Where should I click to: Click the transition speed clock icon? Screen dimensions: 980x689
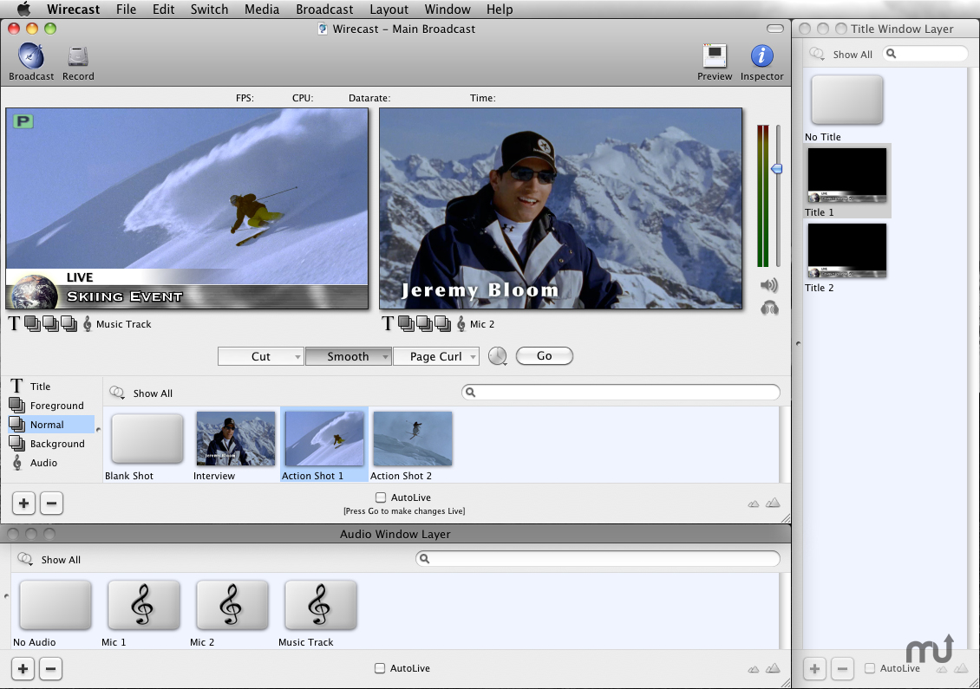(497, 356)
